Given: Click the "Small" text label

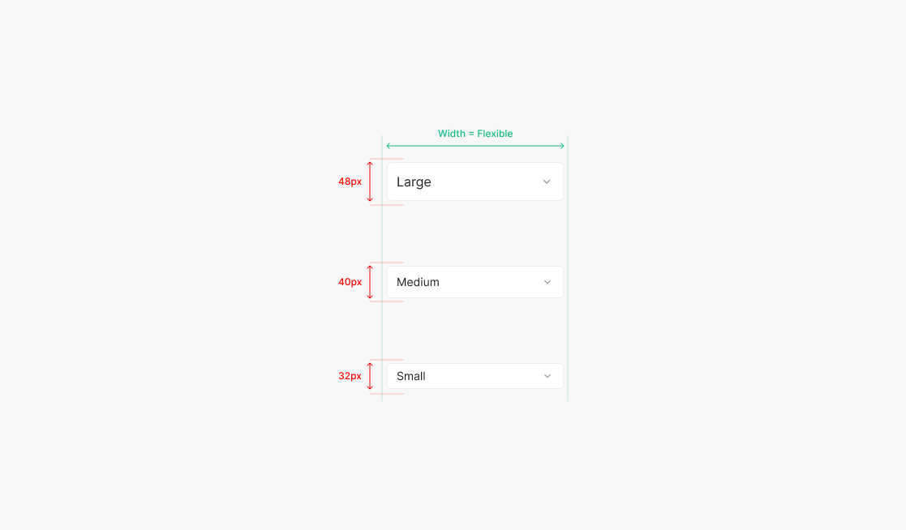Looking at the screenshot, I should pos(411,376).
